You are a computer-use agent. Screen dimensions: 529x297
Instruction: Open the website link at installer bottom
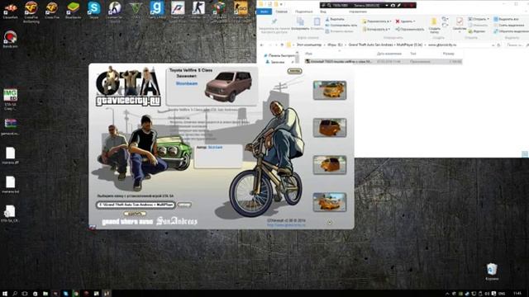pyautogui.click(x=286, y=224)
